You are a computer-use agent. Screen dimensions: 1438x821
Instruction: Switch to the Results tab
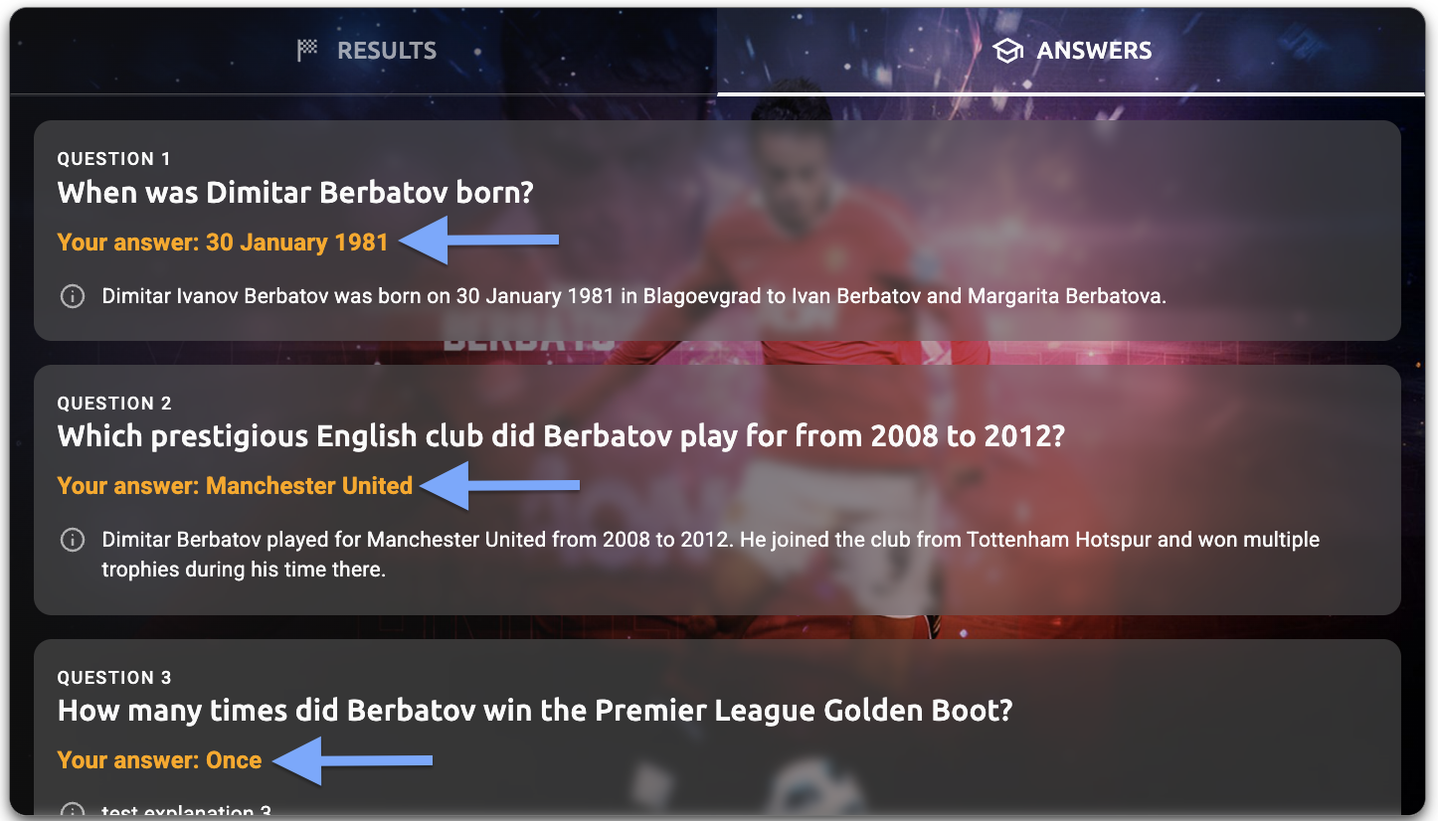[x=366, y=51]
